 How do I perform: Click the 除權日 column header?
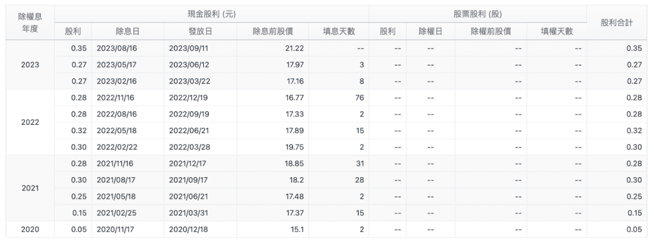point(430,32)
